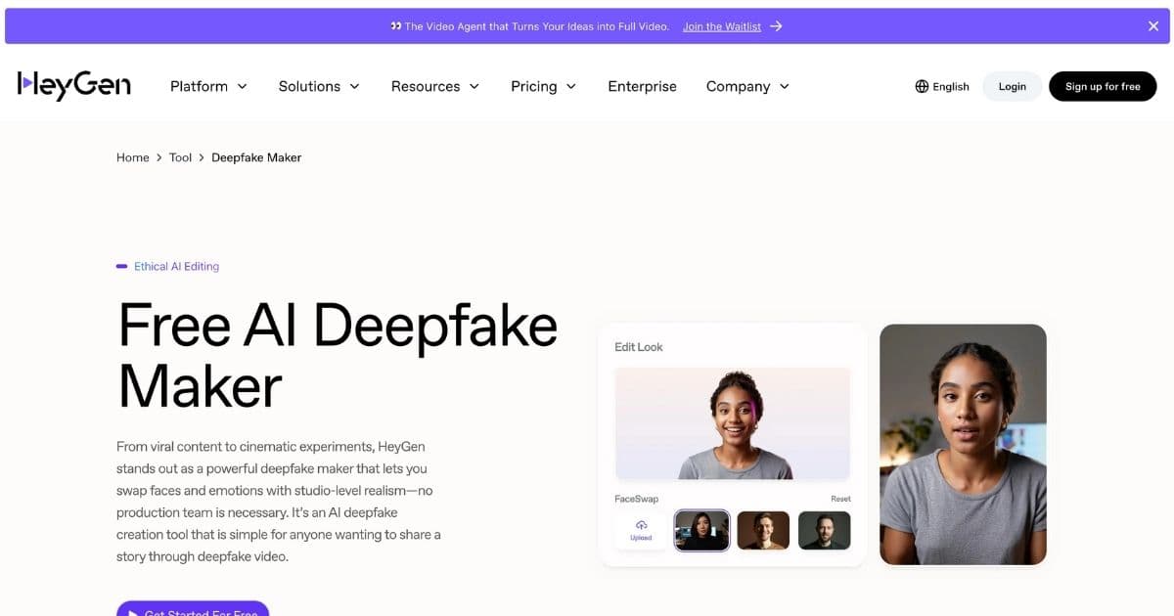The image size is (1174, 616).
Task: Click the arrow next to Join the Waitlist
Action: (776, 26)
